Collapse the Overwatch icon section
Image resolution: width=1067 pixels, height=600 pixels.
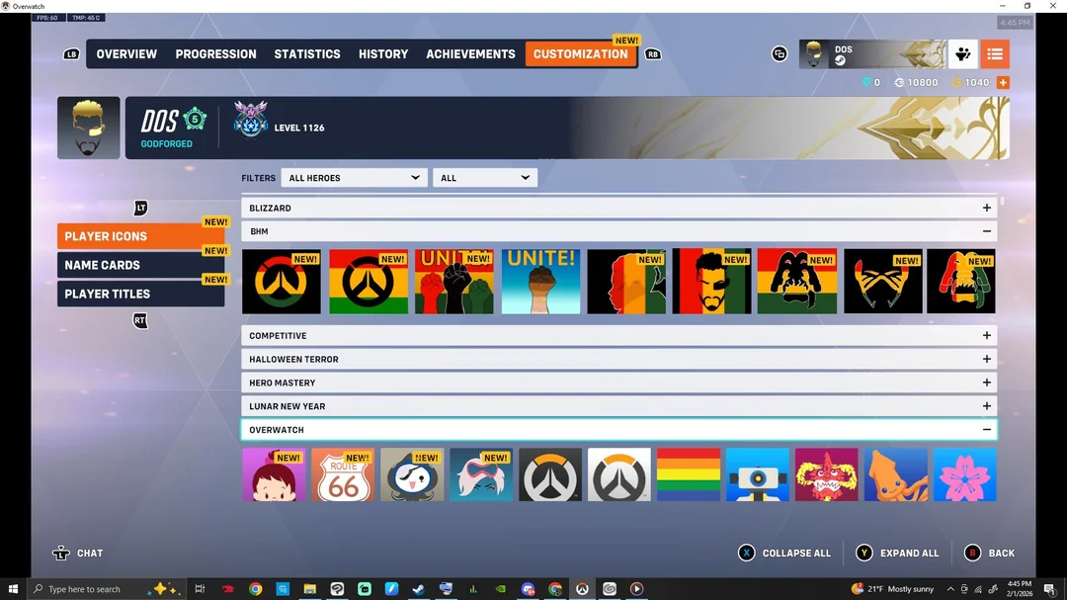(619, 430)
